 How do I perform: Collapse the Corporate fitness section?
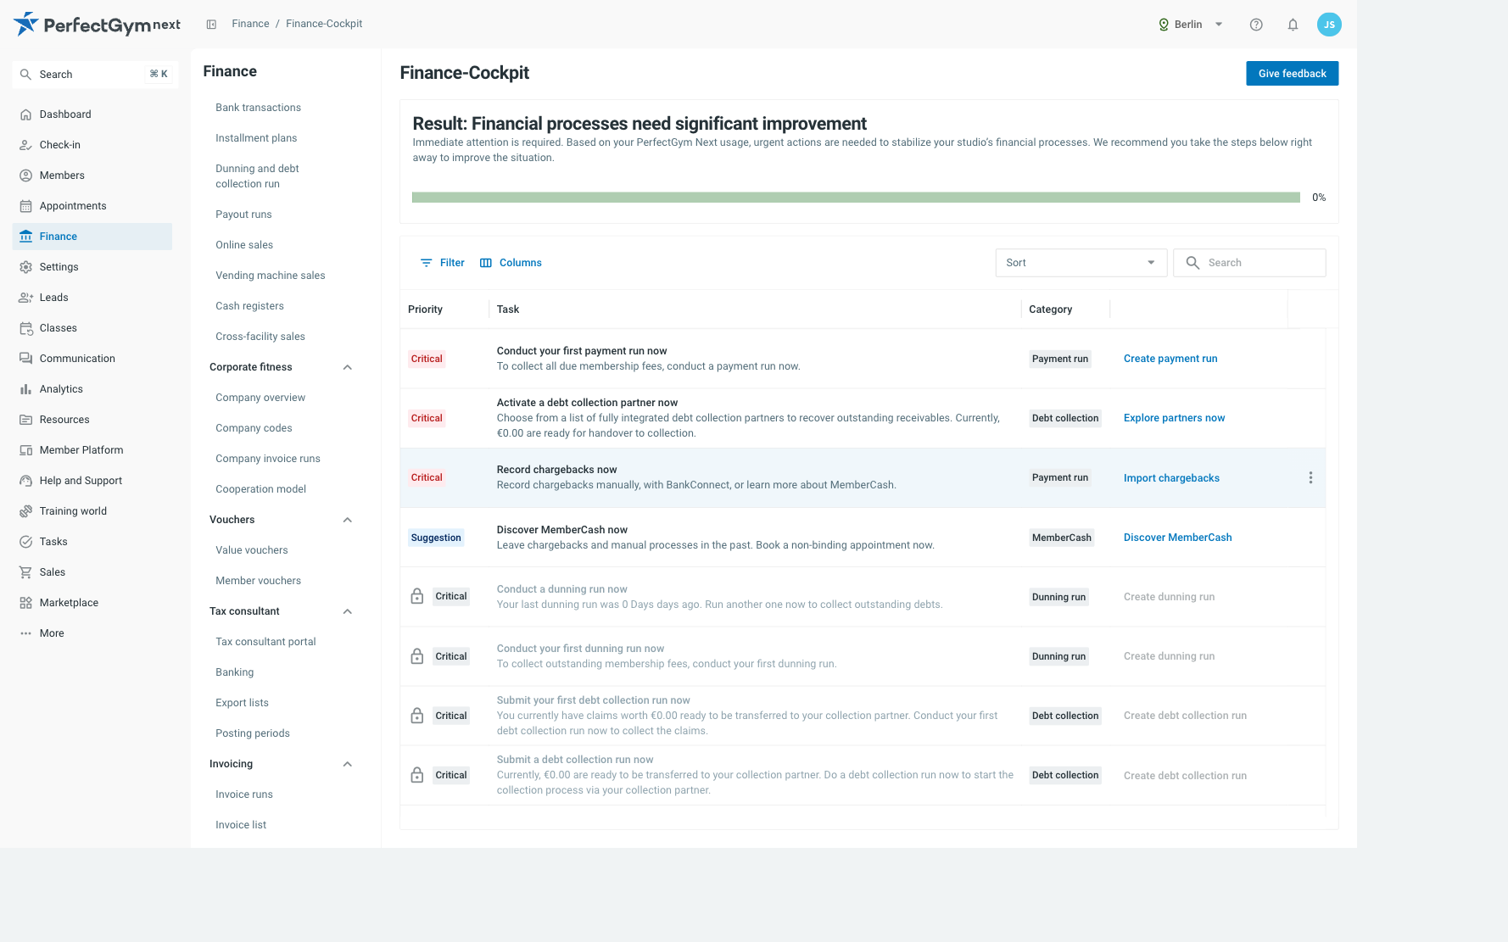tap(347, 367)
